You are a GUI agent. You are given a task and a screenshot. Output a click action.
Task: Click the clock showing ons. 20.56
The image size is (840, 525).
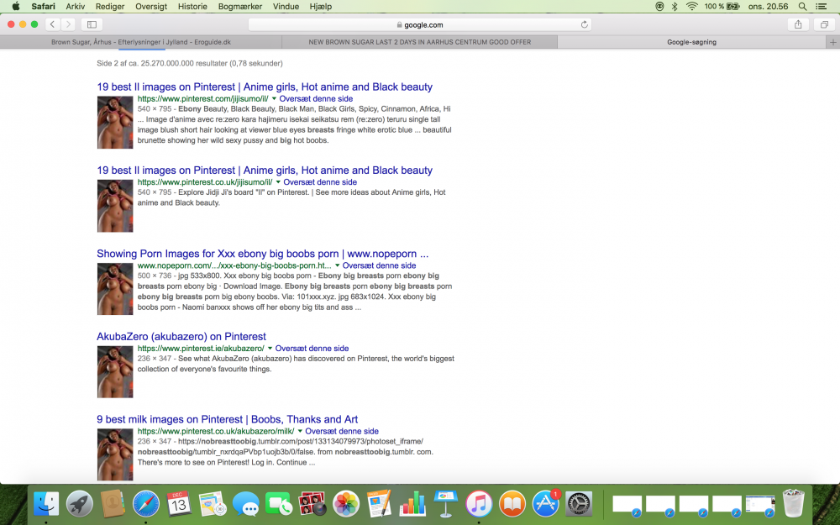(x=769, y=7)
